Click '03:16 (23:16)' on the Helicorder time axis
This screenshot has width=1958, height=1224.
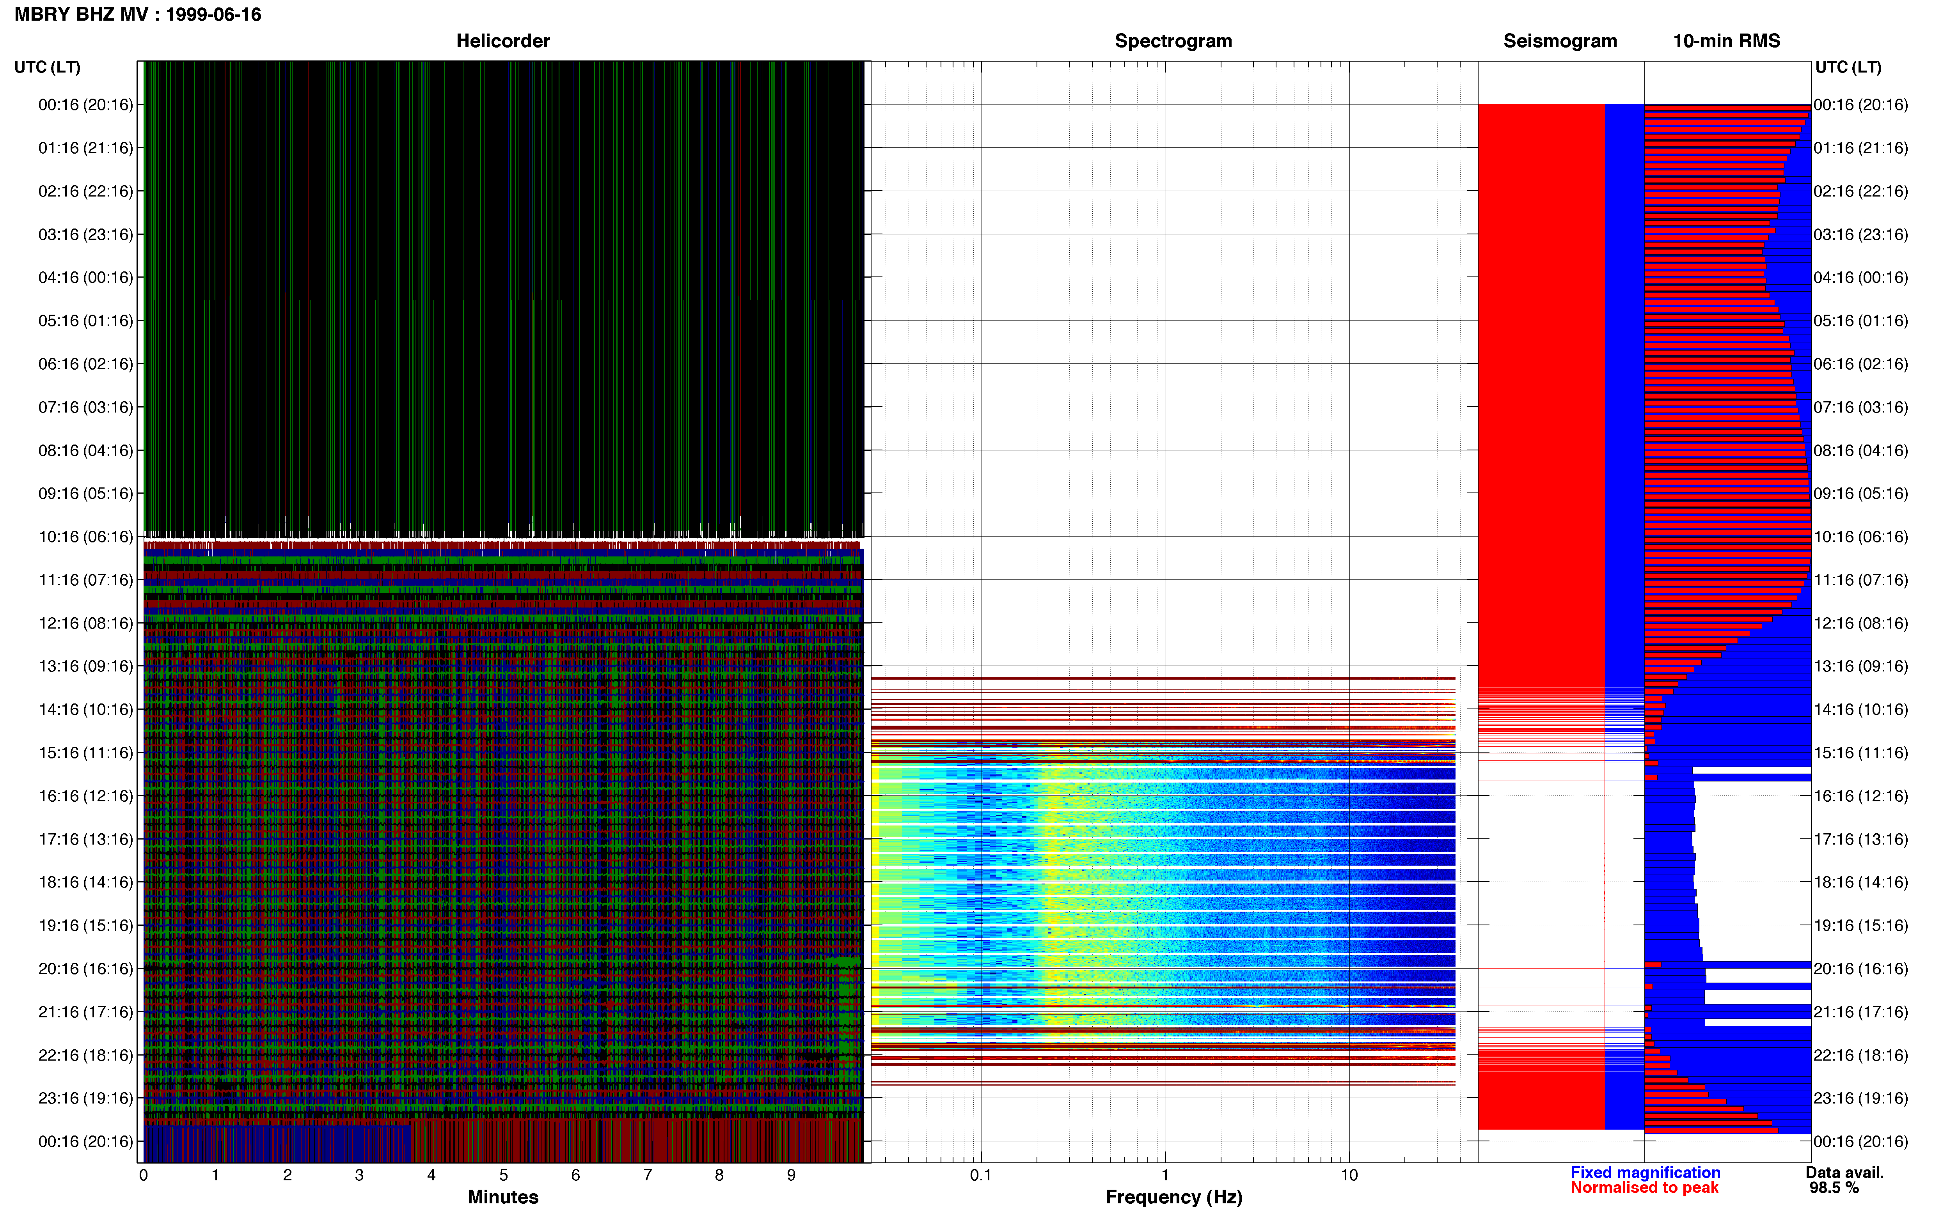(x=86, y=234)
